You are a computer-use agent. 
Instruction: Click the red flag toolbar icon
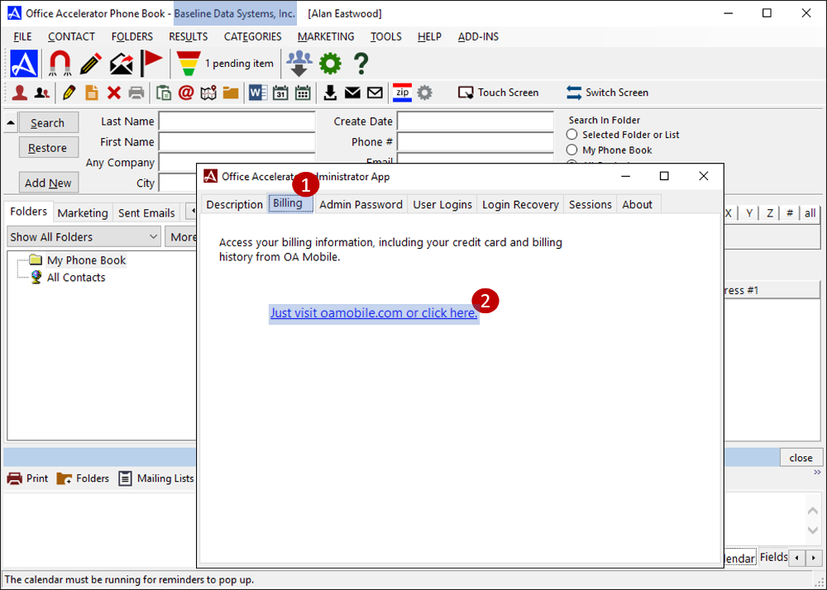pyautogui.click(x=152, y=63)
